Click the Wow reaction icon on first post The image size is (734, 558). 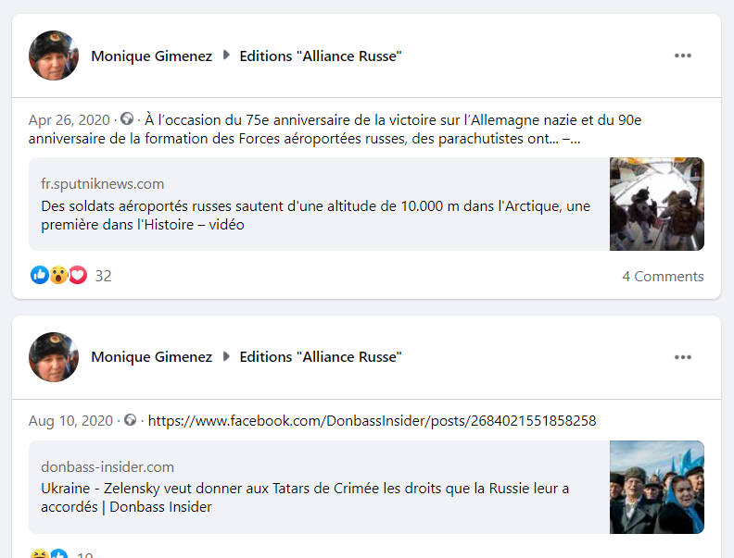pos(58,275)
